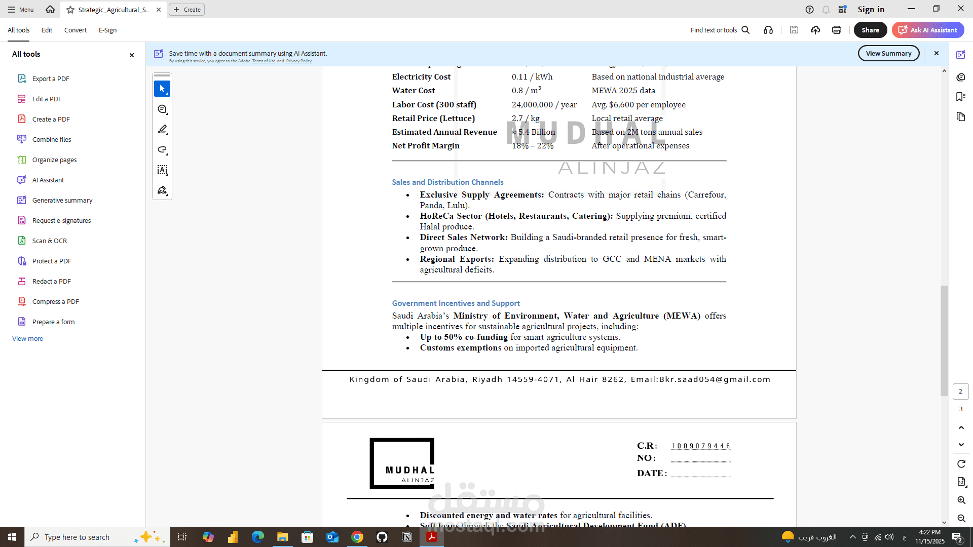Expand View more tools list
Image resolution: width=973 pixels, height=547 pixels.
27,338
